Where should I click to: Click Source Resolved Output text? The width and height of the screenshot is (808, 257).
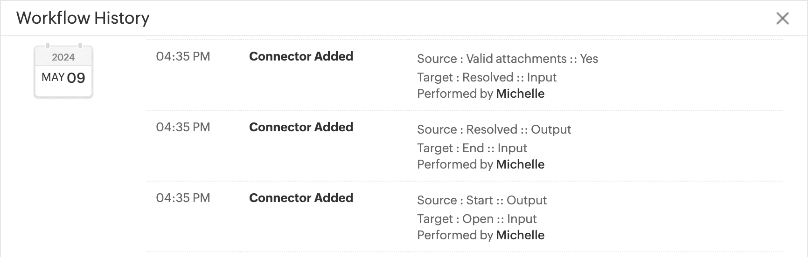pyautogui.click(x=494, y=129)
